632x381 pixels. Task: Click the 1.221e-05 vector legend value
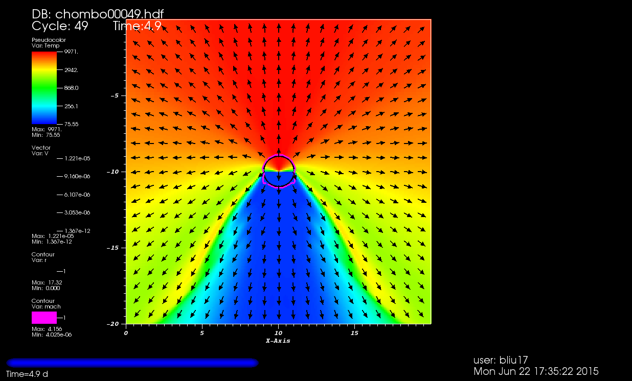[77, 158]
